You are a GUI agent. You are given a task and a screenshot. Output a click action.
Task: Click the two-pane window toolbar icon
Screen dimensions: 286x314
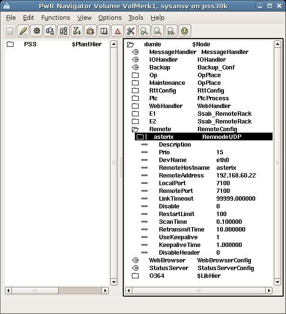pos(104,31)
